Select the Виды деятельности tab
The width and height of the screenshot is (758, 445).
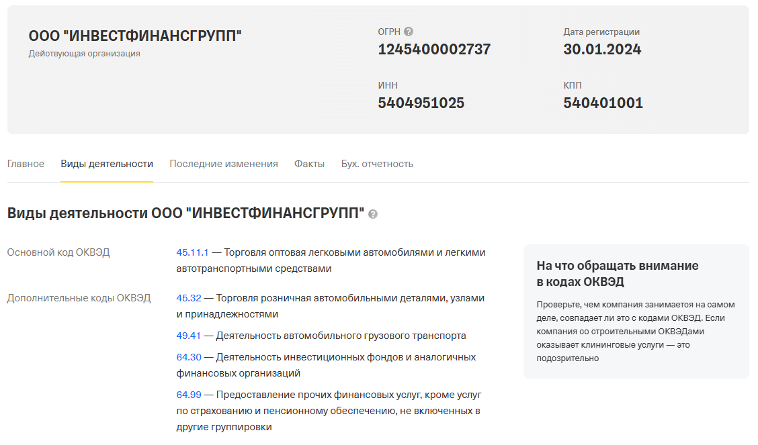point(107,164)
